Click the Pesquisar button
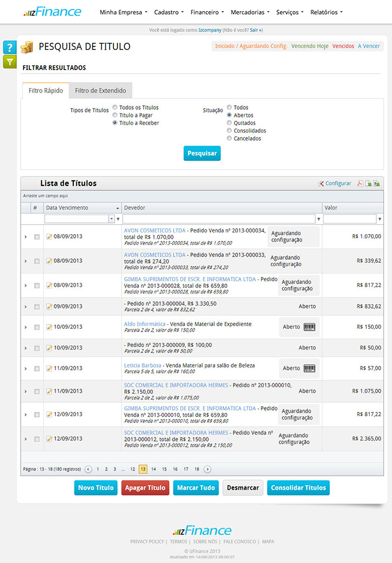This screenshot has width=392, height=563. click(x=202, y=153)
